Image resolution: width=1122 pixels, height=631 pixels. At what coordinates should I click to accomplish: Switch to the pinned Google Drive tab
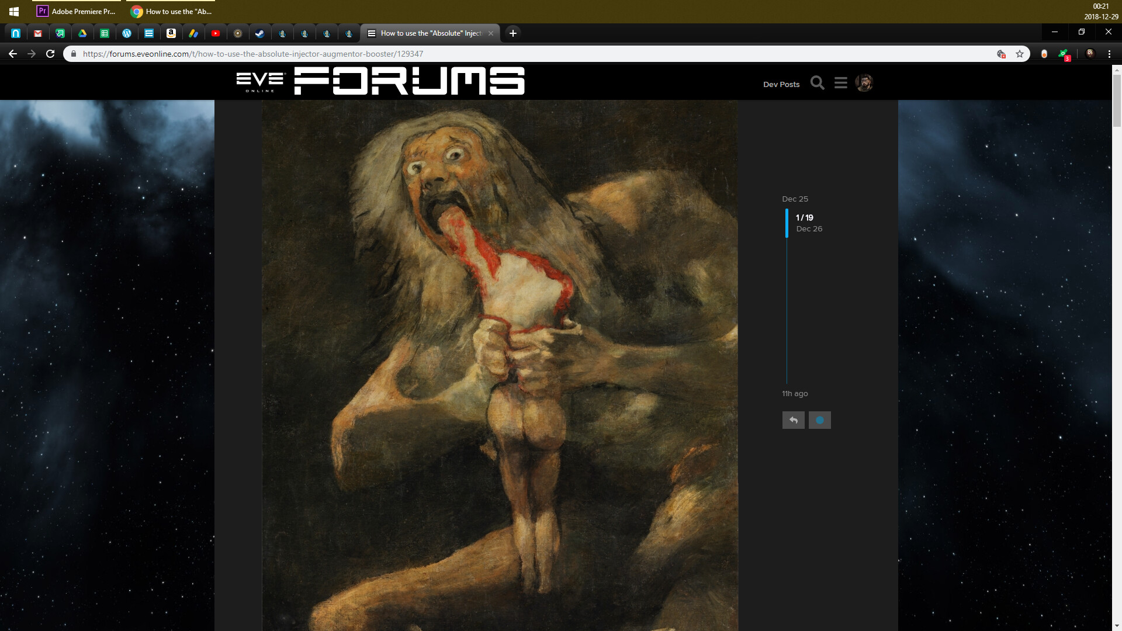[82, 33]
